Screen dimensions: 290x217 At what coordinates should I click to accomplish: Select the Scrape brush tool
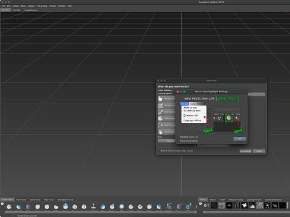tap(112, 206)
